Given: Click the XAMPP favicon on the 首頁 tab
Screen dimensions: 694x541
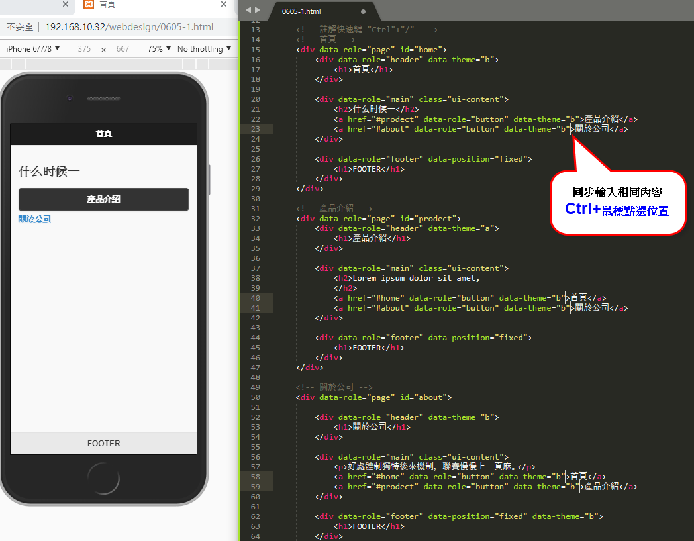Looking at the screenshot, I should pyautogui.click(x=89, y=5).
